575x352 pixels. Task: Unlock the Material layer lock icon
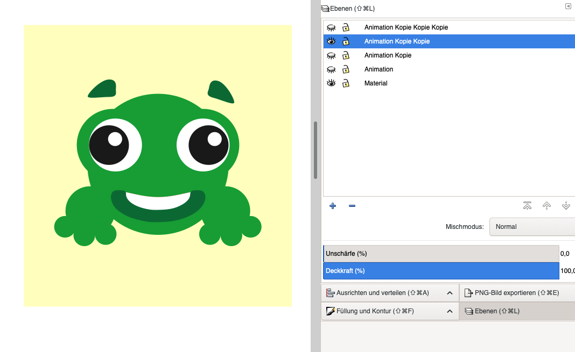(346, 83)
